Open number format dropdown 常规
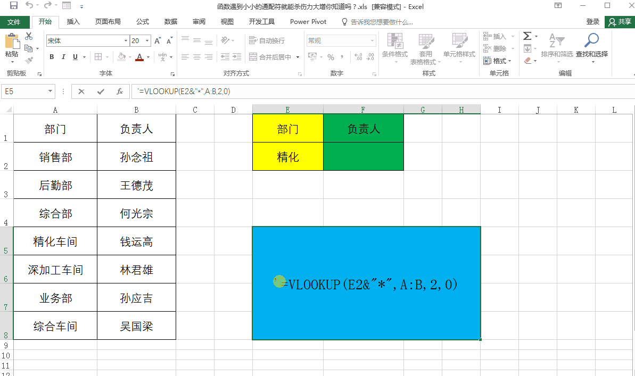The image size is (635, 376). (x=372, y=40)
